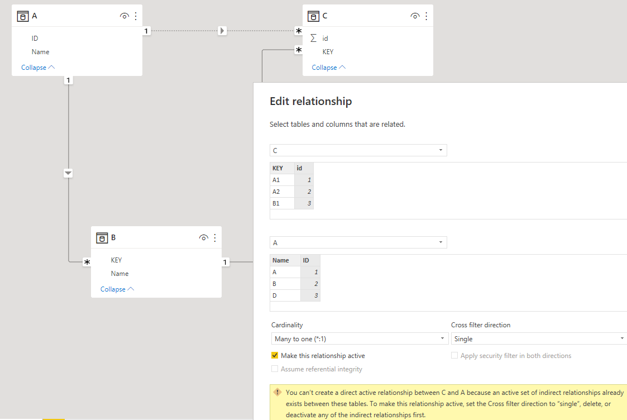This screenshot has height=420, width=627.
Task: Select the KEY field in table C
Action: 328,51
